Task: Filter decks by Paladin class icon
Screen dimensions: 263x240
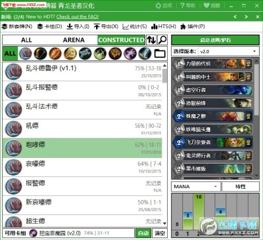Action: click(70, 54)
